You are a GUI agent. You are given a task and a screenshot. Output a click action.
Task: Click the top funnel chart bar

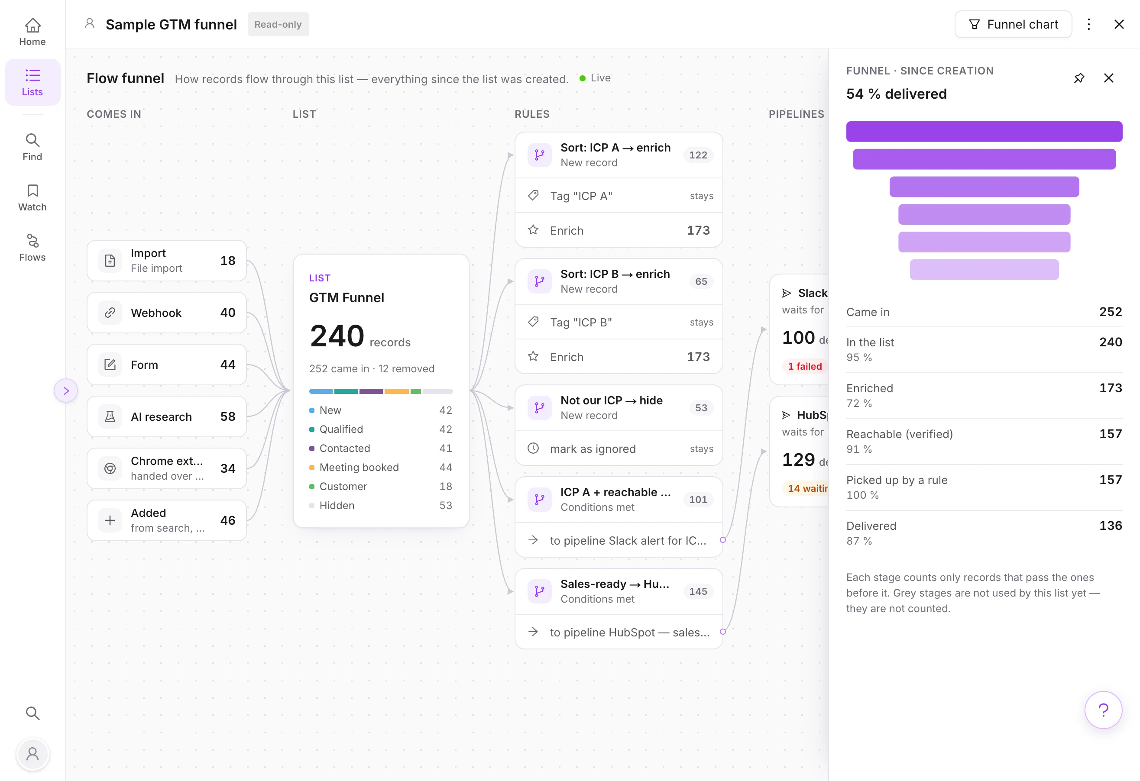(984, 132)
